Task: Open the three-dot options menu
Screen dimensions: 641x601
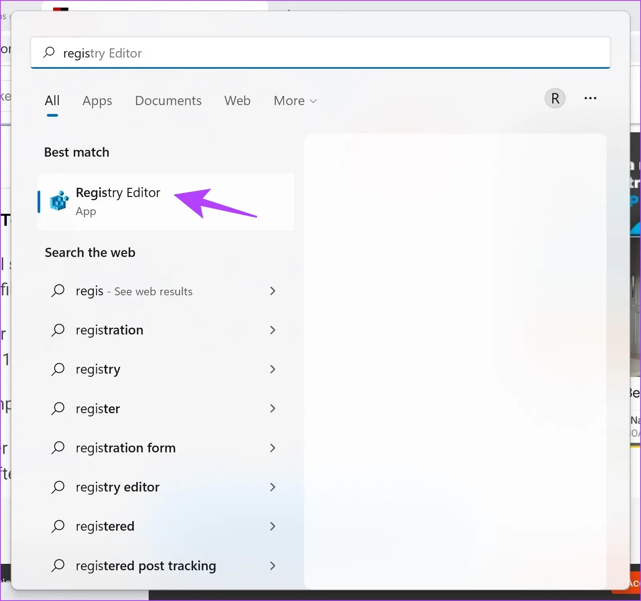Action: point(590,98)
